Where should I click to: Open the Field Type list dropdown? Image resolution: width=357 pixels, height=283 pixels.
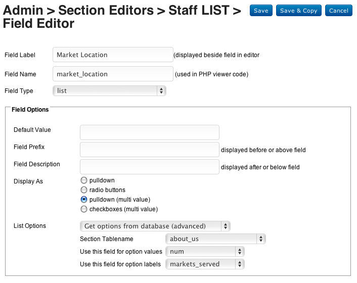(109, 91)
